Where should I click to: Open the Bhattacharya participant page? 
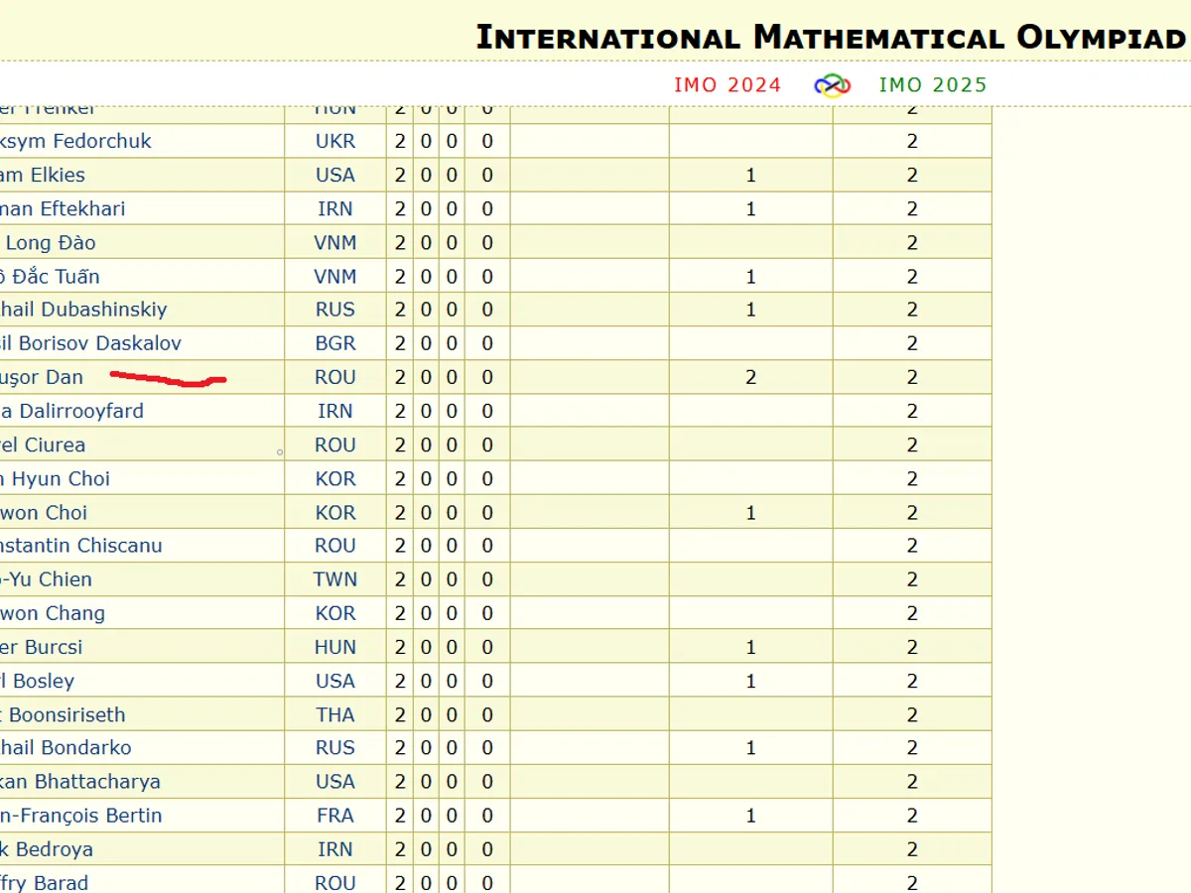[x=79, y=782]
